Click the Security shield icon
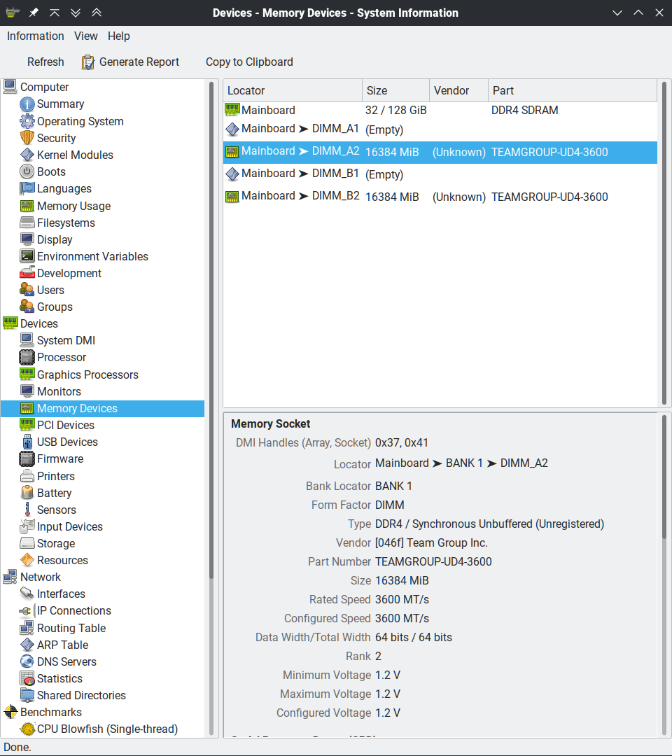The image size is (672, 756). pos(27,139)
